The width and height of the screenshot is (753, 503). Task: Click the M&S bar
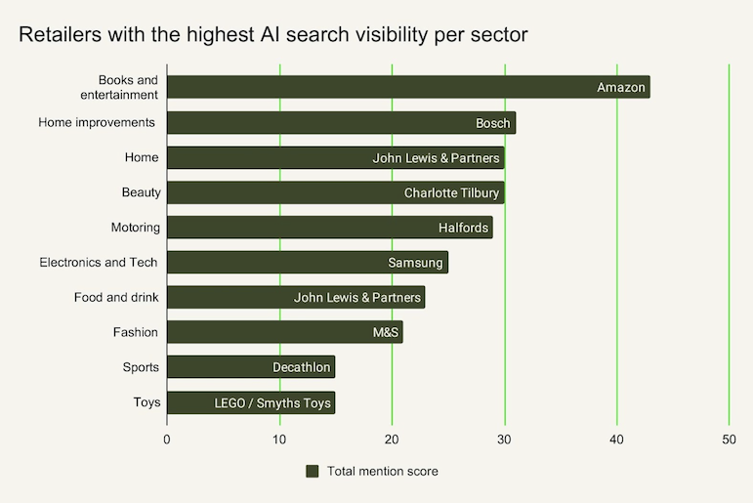pyautogui.click(x=284, y=332)
